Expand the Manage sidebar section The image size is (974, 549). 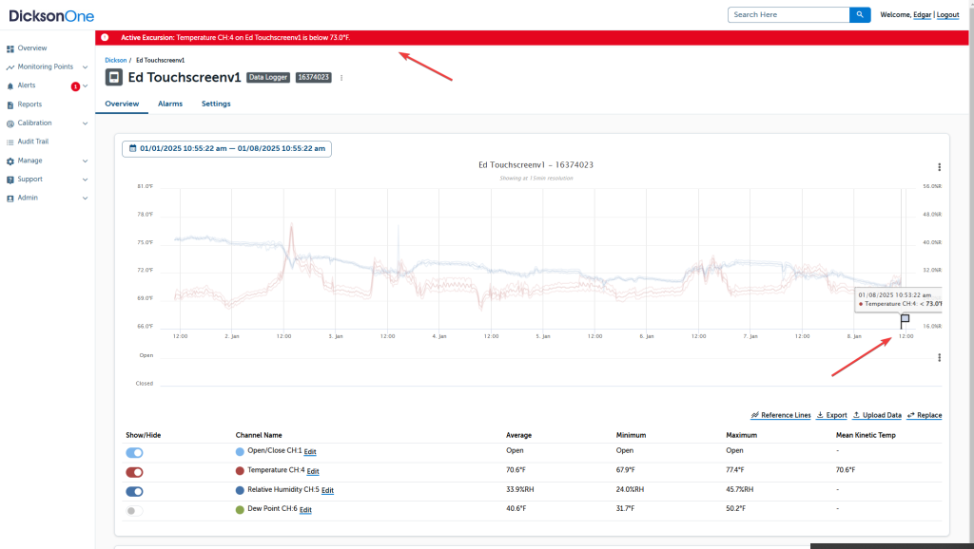(85, 161)
